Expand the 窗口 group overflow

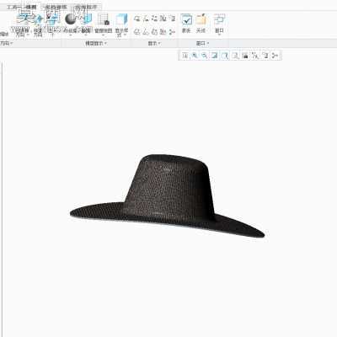point(208,43)
